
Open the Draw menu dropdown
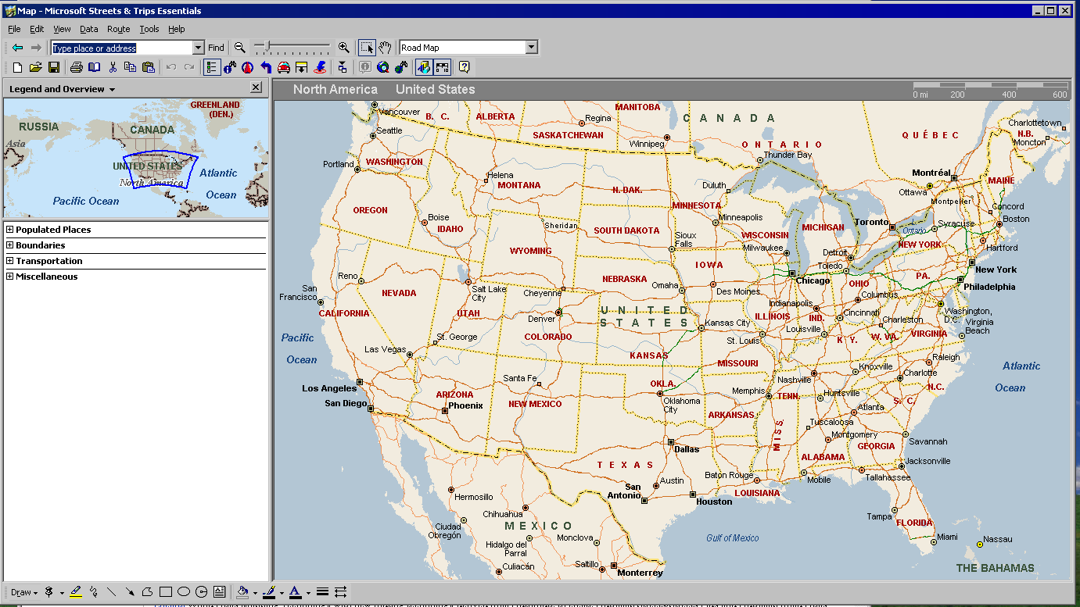click(x=23, y=592)
